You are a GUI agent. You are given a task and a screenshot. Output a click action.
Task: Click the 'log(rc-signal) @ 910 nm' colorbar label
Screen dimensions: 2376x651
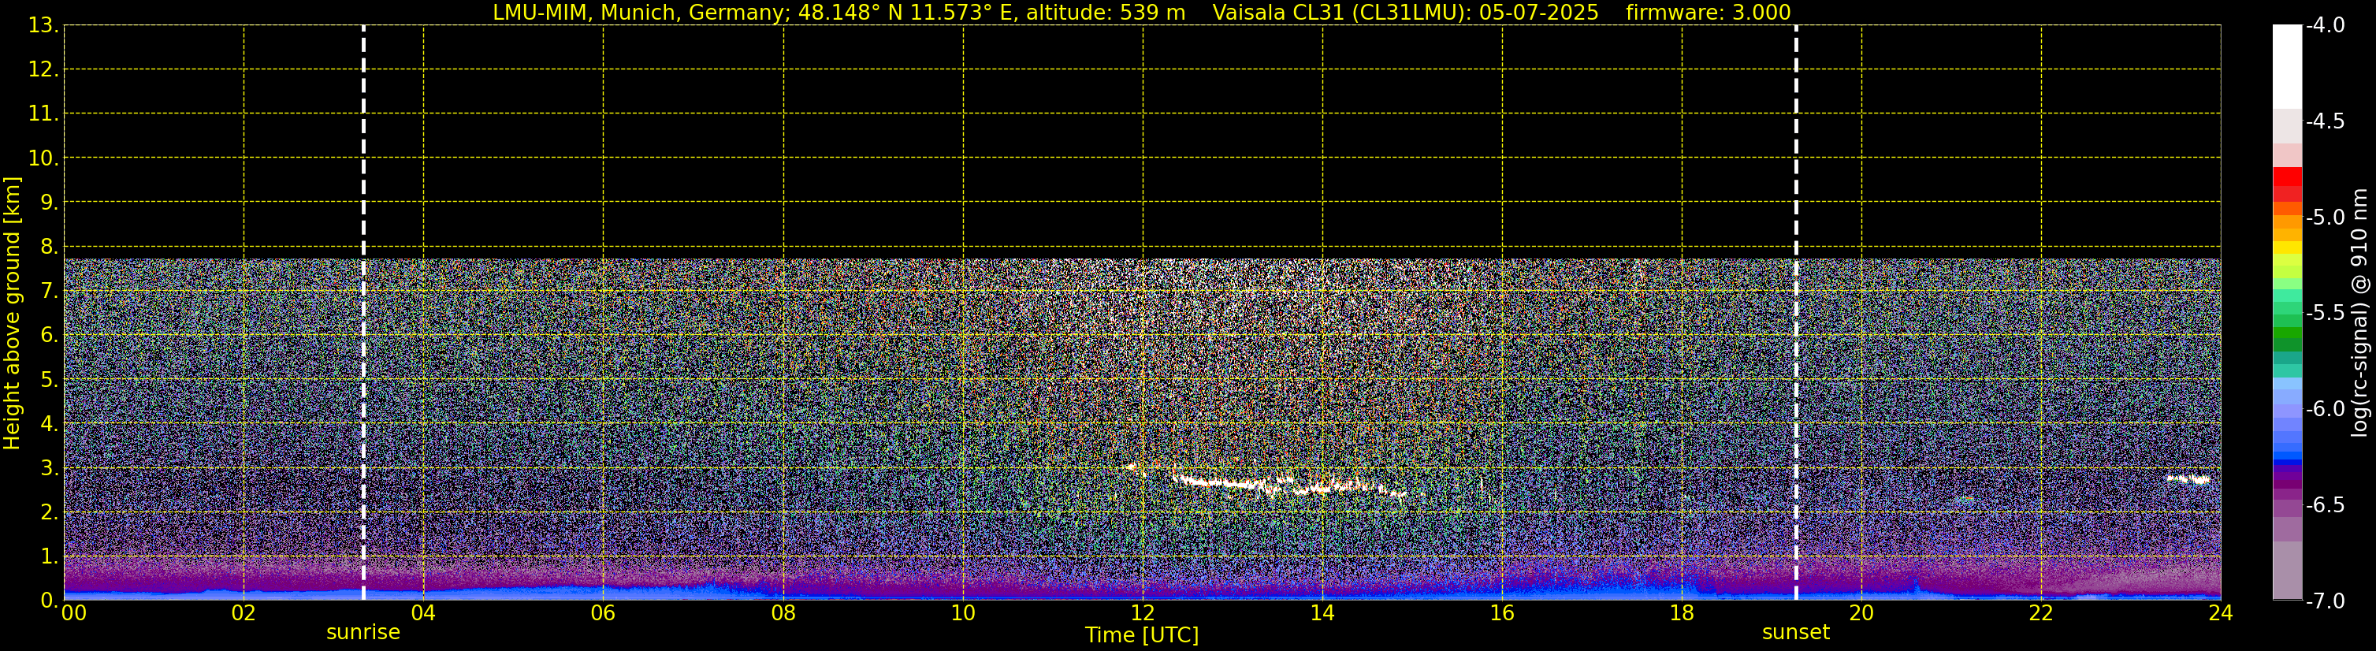pos(2359,314)
